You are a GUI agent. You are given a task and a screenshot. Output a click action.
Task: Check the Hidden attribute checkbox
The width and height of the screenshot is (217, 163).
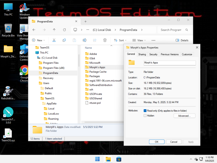pyautogui.click(x=145, y=115)
